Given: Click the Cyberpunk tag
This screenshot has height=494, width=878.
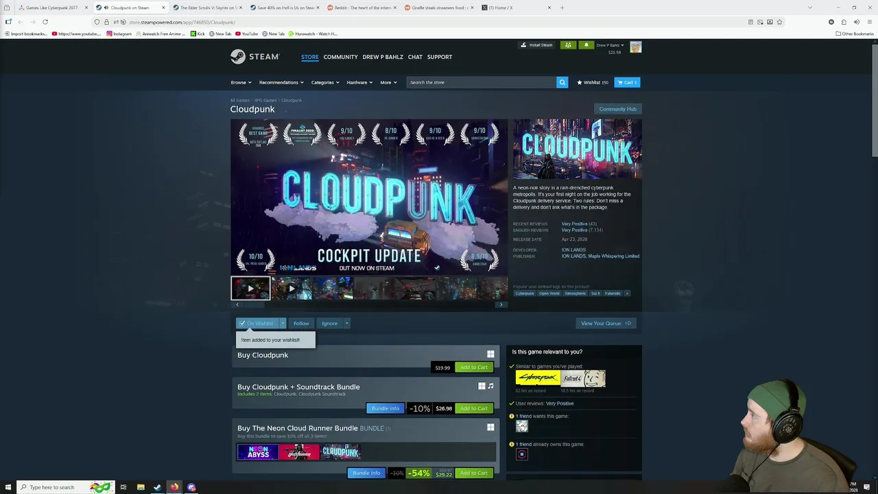Looking at the screenshot, I should point(525,293).
